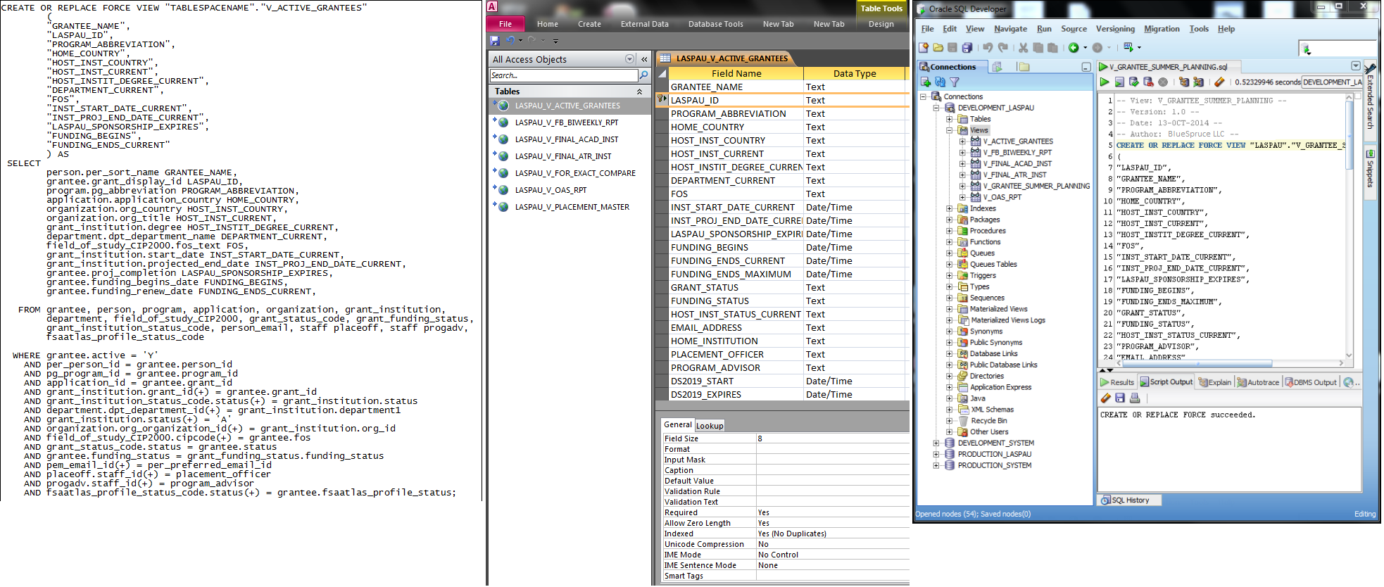Click the Undo icon in SQL Developer toolbar

pyautogui.click(x=988, y=48)
